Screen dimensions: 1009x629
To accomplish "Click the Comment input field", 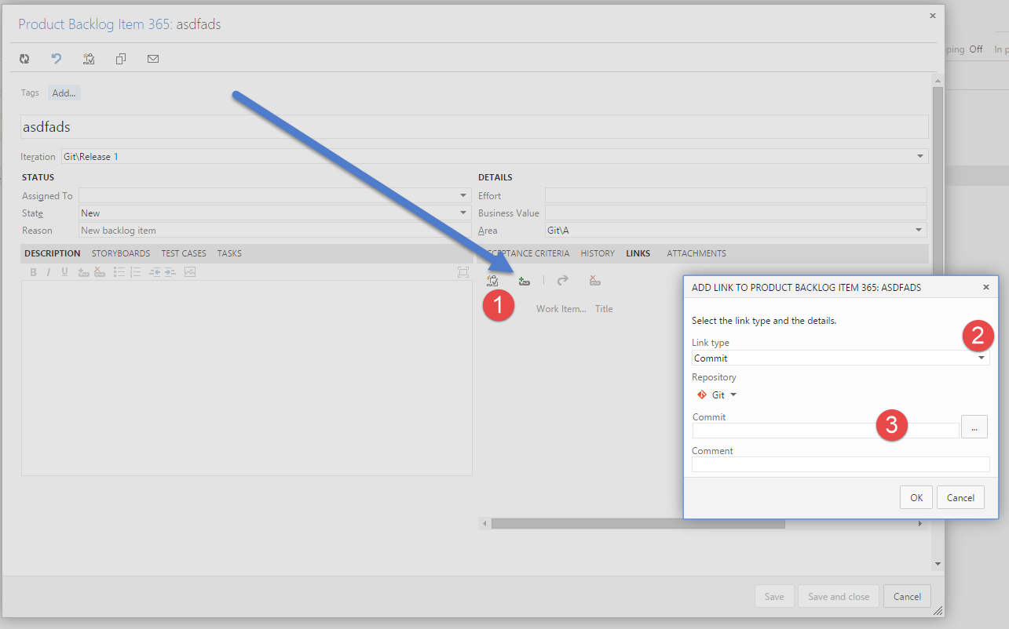I will pos(840,464).
